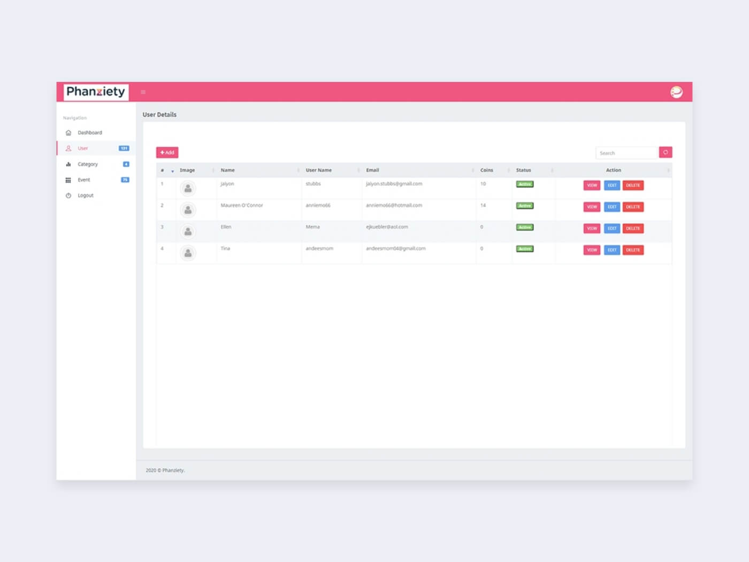Click Logout in the sidebar
The width and height of the screenshot is (749, 562).
(x=86, y=195)
